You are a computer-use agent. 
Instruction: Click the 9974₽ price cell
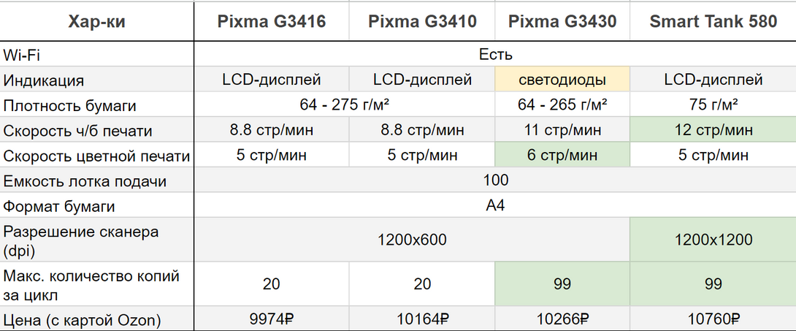click(x=271, y=319)
